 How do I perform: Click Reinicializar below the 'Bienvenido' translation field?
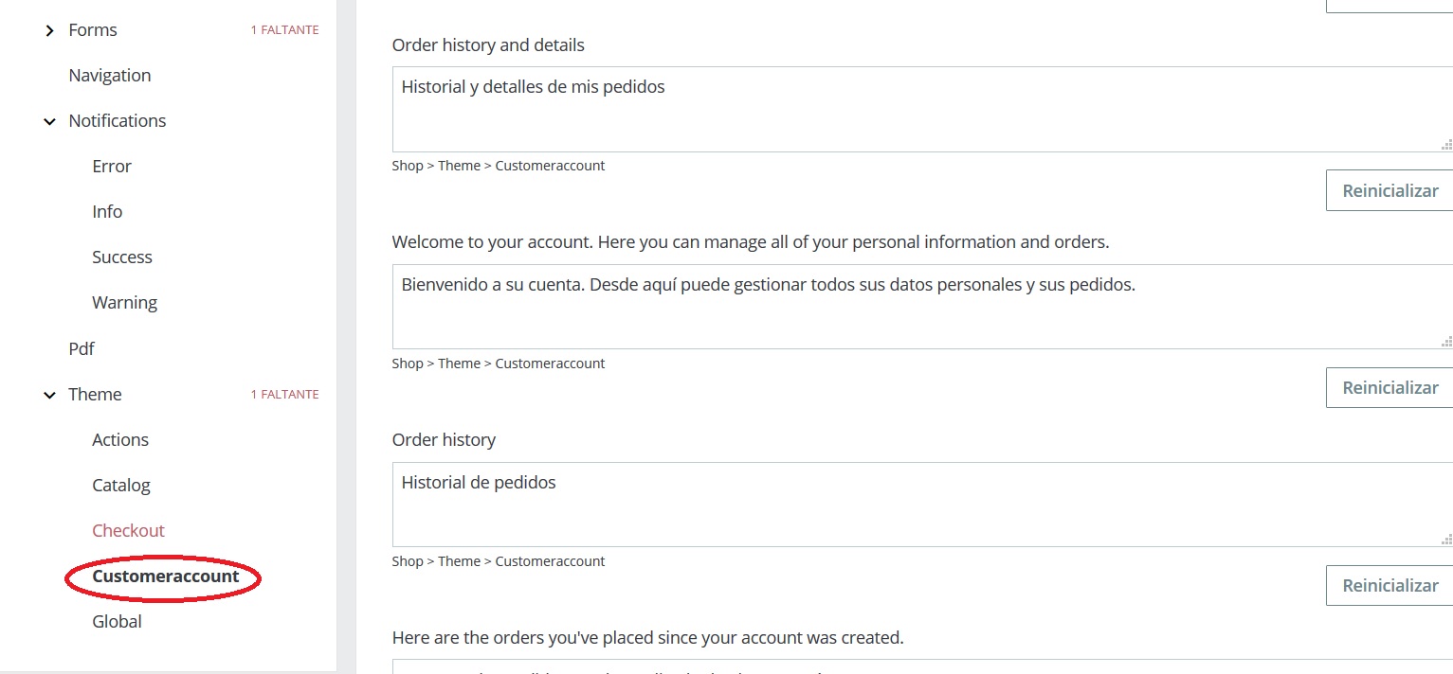pyautogui.click(x=1389, y=388)
